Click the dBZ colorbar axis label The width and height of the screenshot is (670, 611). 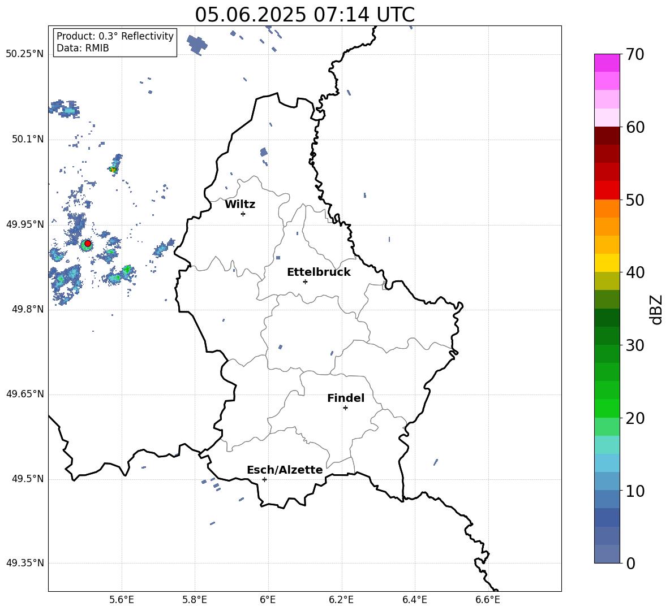pos(656,309)
